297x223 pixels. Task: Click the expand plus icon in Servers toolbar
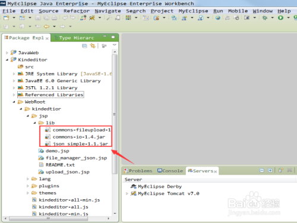[x=270, y=170]
